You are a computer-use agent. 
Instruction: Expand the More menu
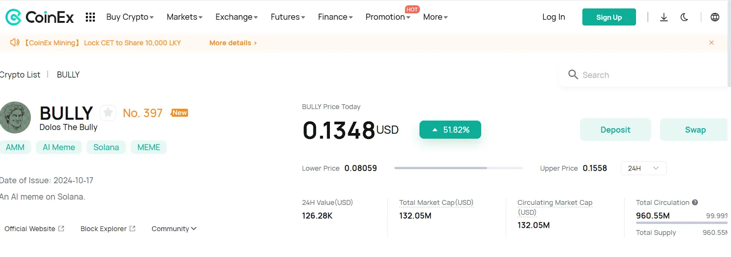tap(435, 17)
